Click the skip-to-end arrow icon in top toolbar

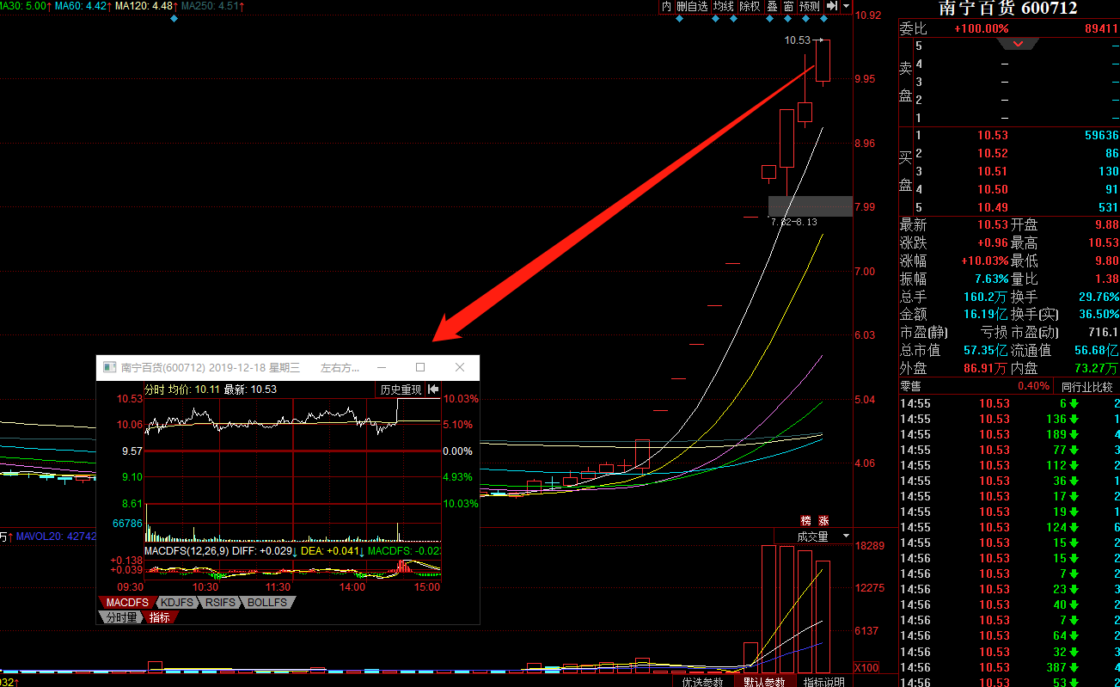[x=831, y=6]
